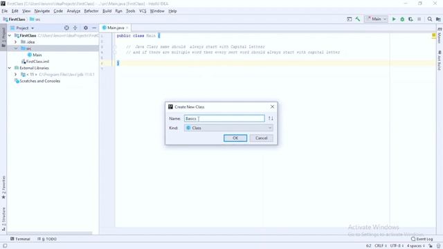Open line separator CRLF selector
Screen dimensions: 443x249
(x=380, y=246)
